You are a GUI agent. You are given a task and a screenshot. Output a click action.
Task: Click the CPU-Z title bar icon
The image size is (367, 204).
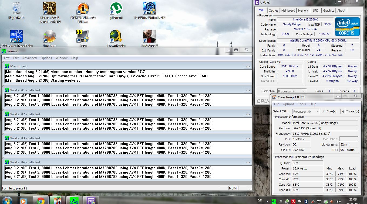click(x=257, y=2)
